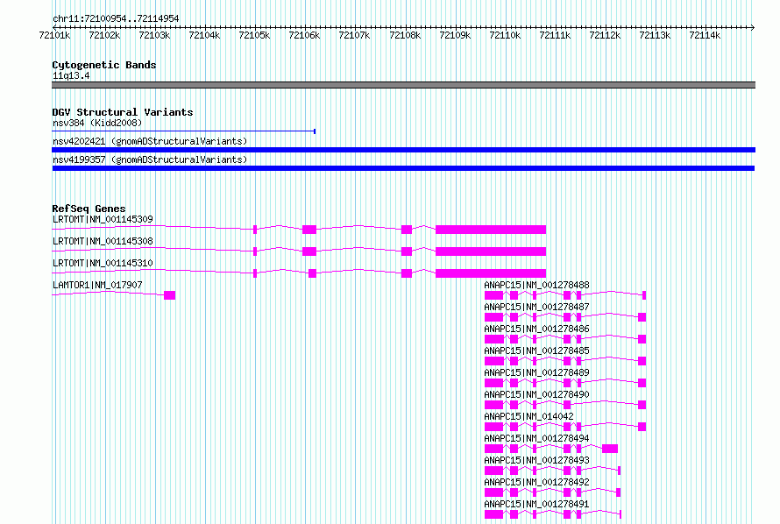Click the Cytogenetic Bands track title
Image resolution: width=780 pixels, height=524 pixels.
[x=104, y=65]
